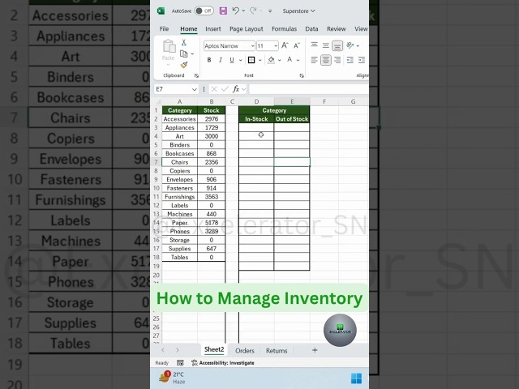Open the Page Layout tab
Viewport: 519px width, 389px height.
click(247, 29)
